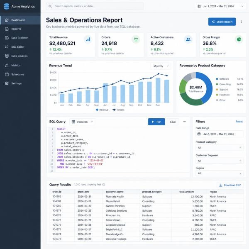Screen dimensions: 249x249
Task: Click the Filters date range field
Action: [219, 134]
